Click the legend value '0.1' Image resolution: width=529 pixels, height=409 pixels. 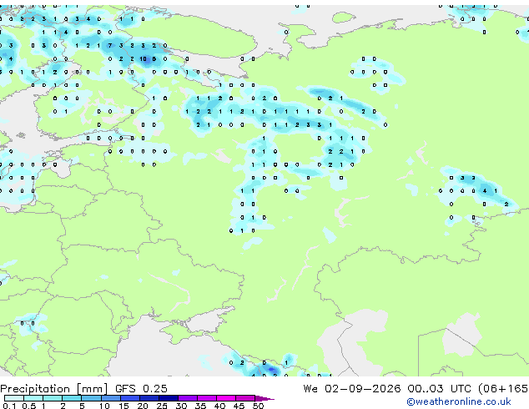tap(9, 406)
